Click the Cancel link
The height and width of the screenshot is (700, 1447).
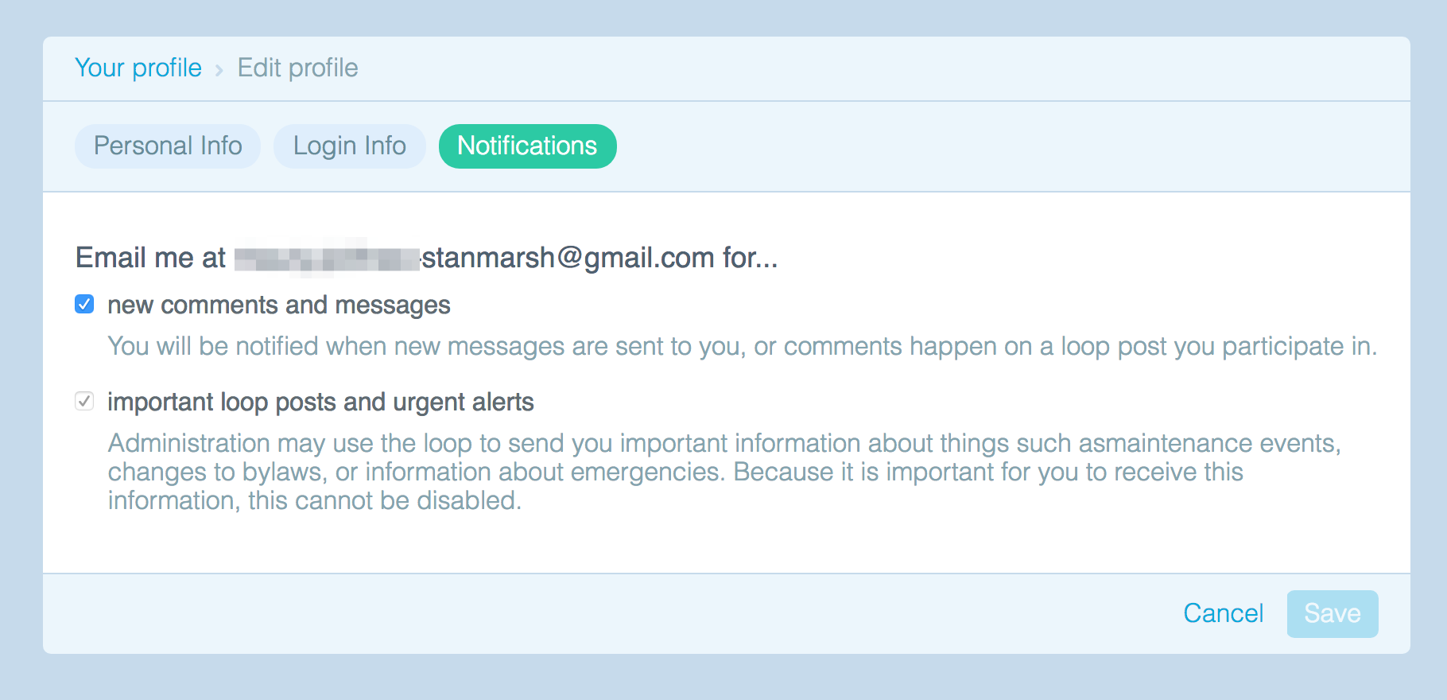pos(1223,612)
